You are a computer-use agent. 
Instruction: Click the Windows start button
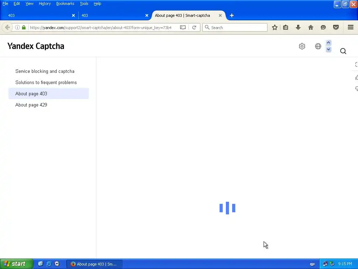coord(16,264)
